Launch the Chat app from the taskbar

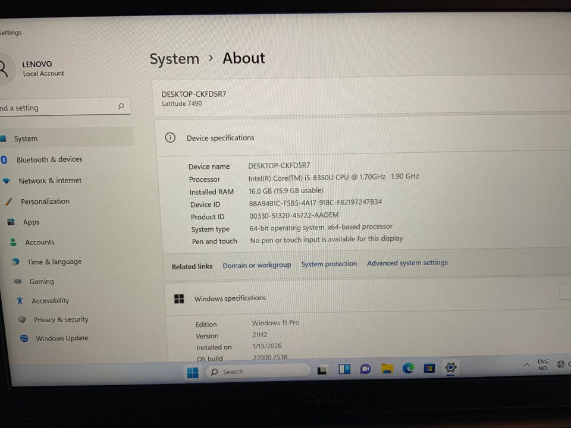tap(365, 369)
